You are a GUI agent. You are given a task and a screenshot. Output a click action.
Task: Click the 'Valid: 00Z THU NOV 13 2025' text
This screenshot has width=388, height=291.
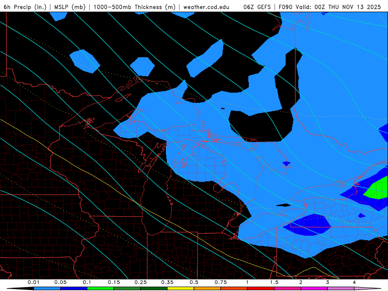(x=339, y=7)
